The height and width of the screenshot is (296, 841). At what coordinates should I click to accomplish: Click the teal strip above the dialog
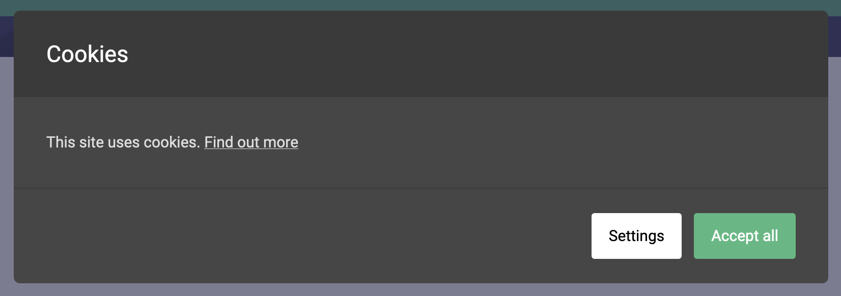point(407,5)
